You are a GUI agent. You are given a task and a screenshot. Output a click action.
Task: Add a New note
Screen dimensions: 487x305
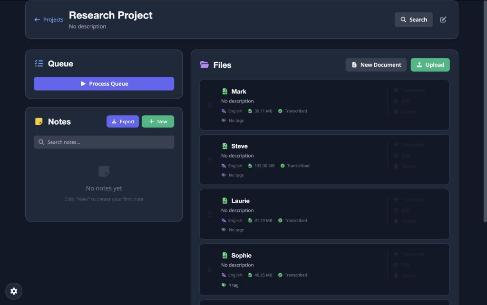tap(158, 121)
